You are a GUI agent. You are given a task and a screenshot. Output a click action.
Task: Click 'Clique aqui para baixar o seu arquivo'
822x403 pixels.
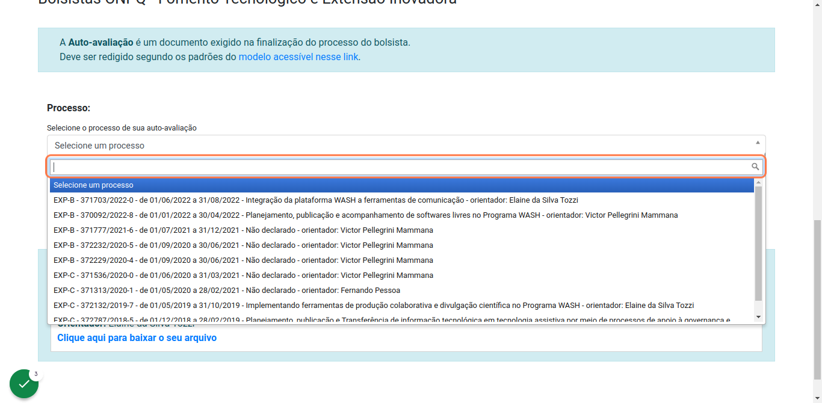(137, 338)
